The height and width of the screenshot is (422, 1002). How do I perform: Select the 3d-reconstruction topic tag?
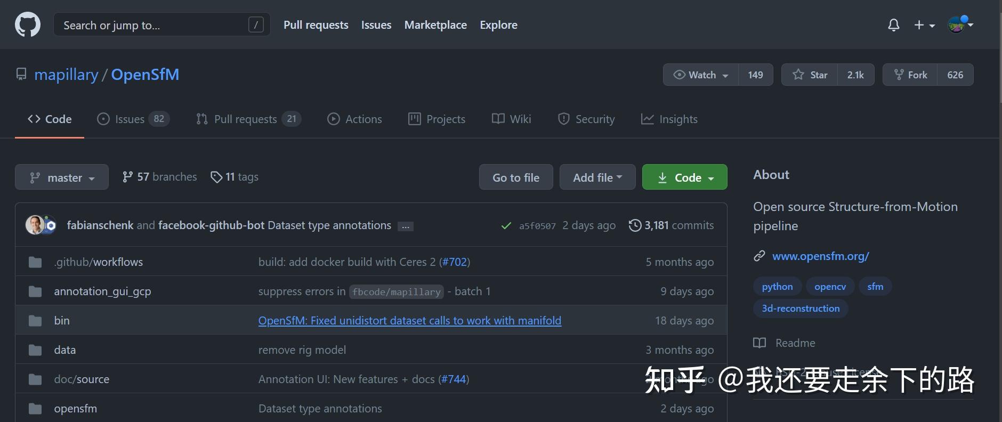coord(801,308)
